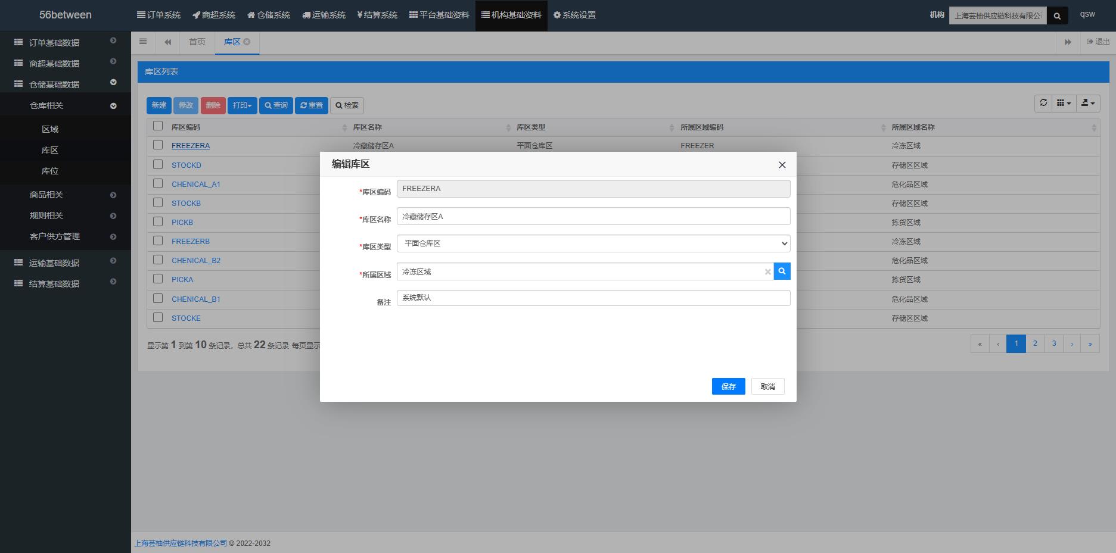Image resolution: width=1116 pixels, height=553 pixels.
Task: Select 区域 in the sidebar
Action: coord(50,129)
